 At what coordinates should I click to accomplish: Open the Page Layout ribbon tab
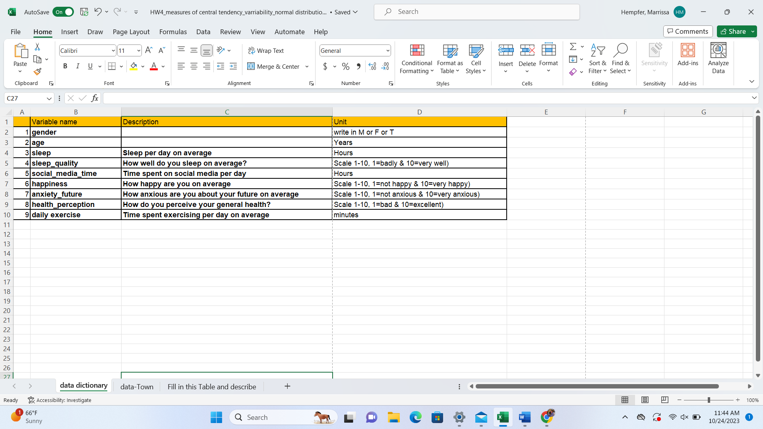(x=131, y=32)
